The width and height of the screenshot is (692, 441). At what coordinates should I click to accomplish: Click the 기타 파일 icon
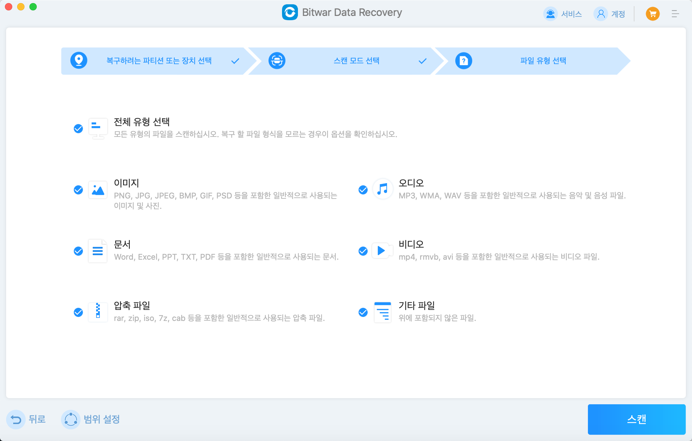(x=382, y=312)
